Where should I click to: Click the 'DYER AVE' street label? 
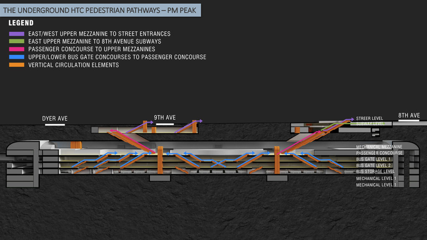pos(55,119)
